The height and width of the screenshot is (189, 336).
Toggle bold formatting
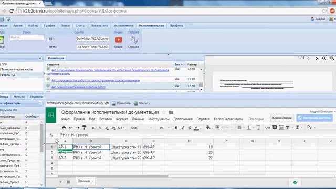[x=176, y=128]
